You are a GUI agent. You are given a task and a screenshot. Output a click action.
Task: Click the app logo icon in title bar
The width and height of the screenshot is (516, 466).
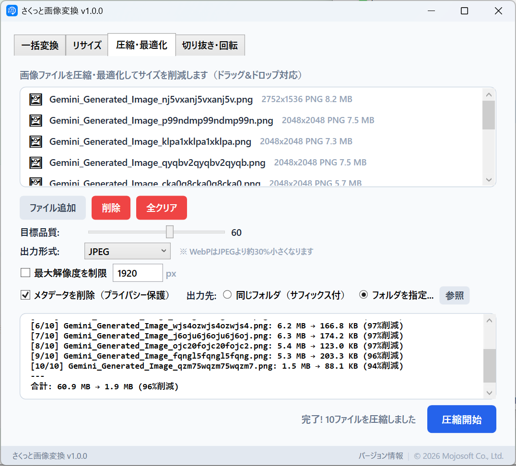click(x=12, y=11)
